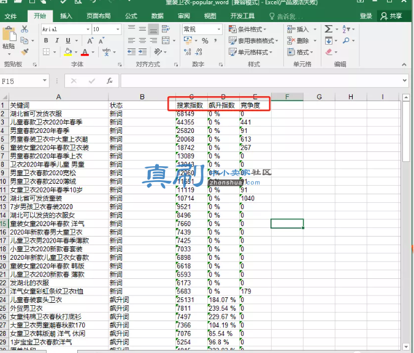
Task: Switch to the 视图 tab
Action: pyautogui.click(x=210, y=16)
